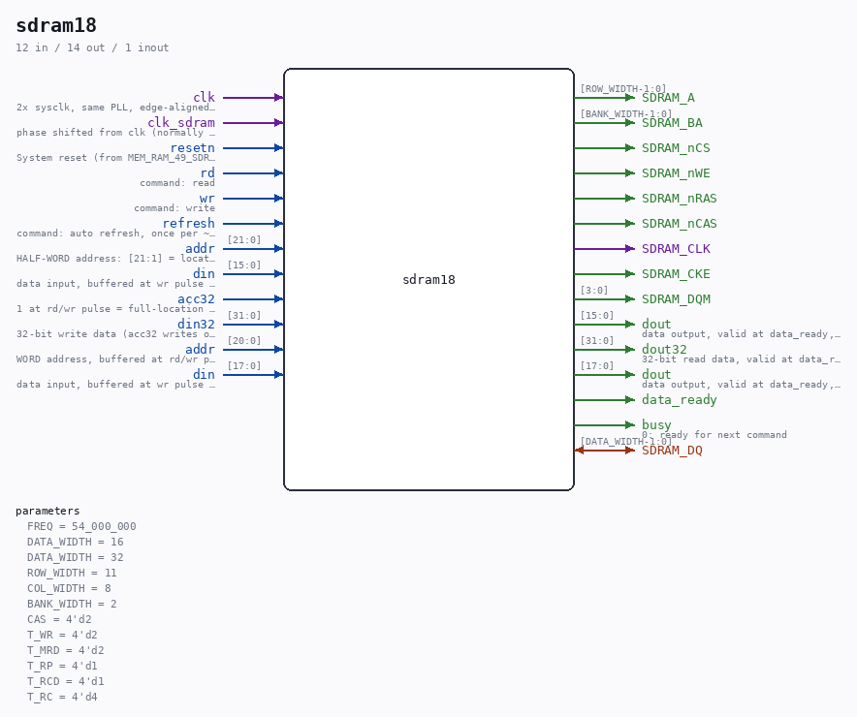Select the '12 in / 14 out / 1 inout' subtitle
The height and width of the screenshot is (717, 857).
point(92,47)
